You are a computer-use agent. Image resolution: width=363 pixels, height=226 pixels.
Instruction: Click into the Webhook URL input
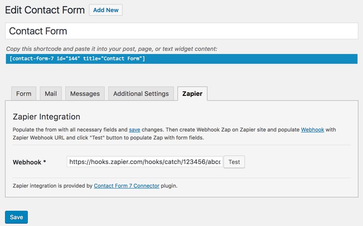[x=144, y=162]
